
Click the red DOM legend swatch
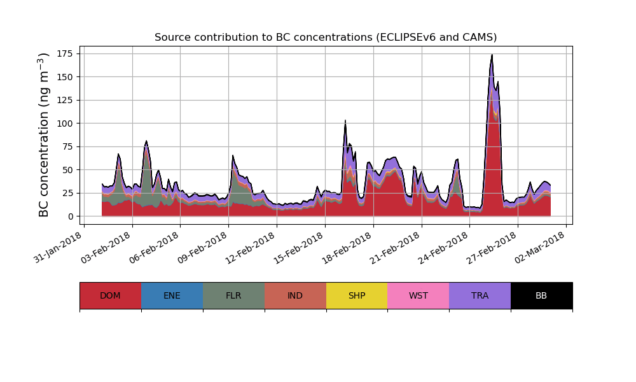coord(110,295)
